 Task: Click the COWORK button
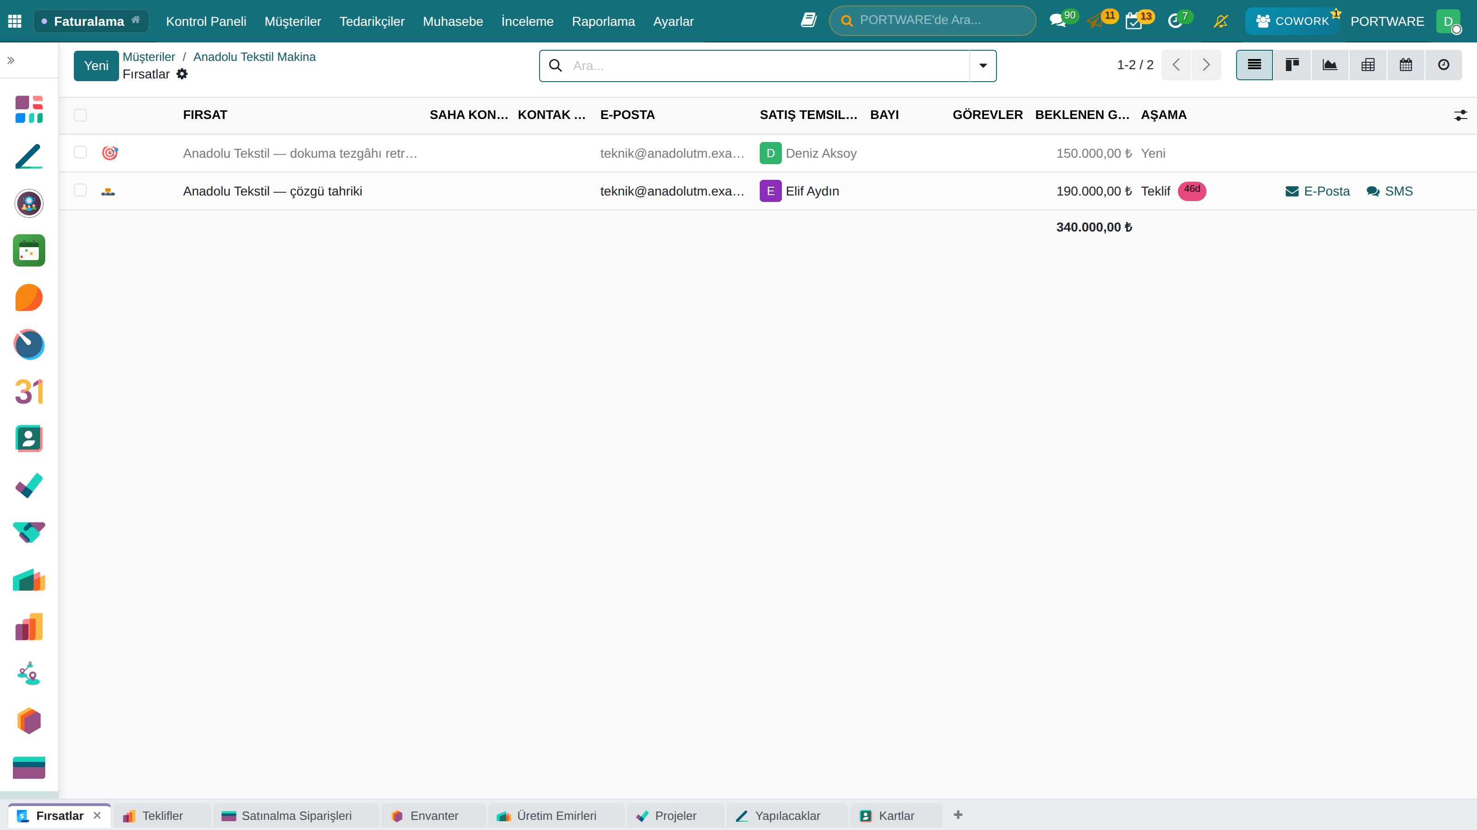coord(1292,21)
